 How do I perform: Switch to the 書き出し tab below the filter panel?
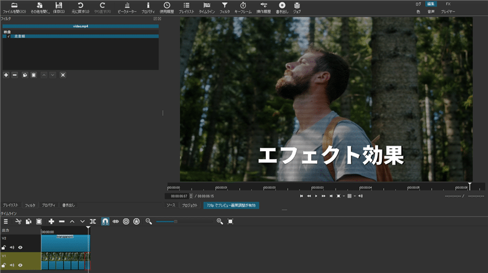[68, 205]
